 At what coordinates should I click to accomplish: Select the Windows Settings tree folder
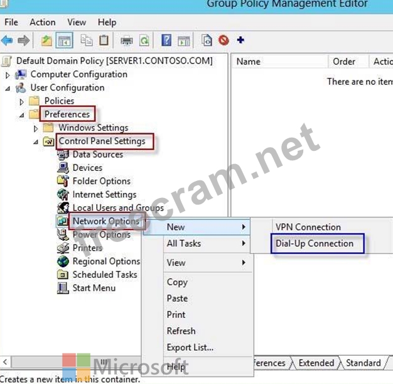(94, 128)
